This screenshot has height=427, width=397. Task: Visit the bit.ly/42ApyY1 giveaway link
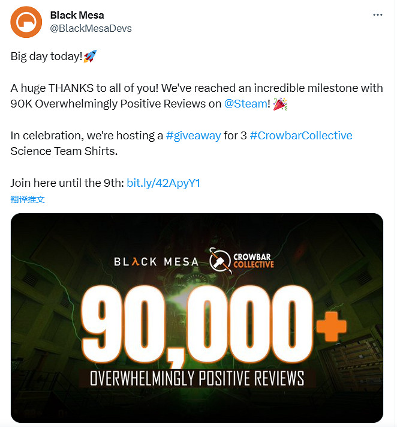pos(163,183)
